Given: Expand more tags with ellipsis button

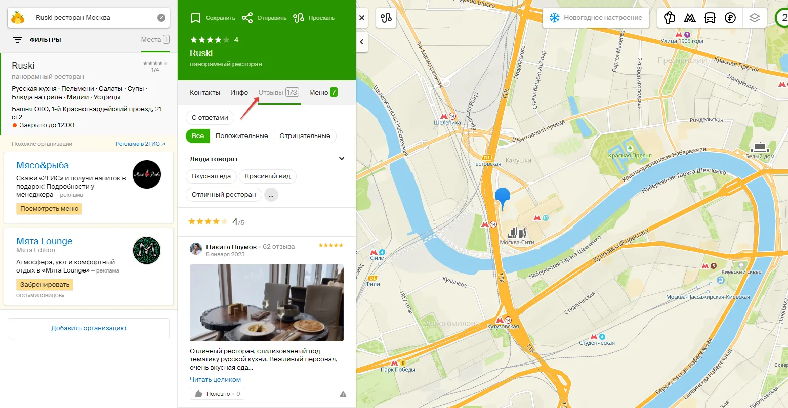Looking at the screenshot, I should pos(271,195).
